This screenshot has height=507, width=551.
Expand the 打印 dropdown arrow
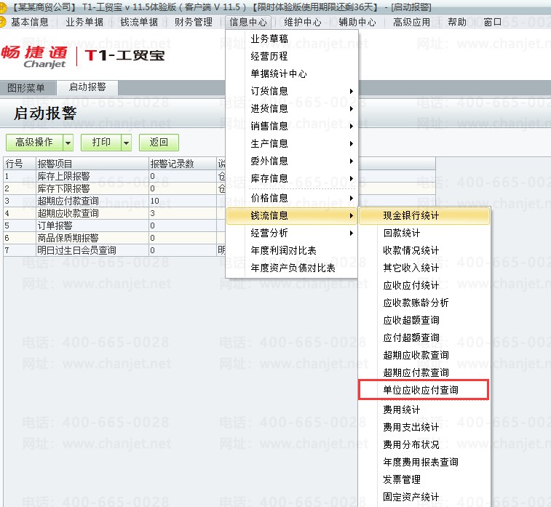click(126, 143)
